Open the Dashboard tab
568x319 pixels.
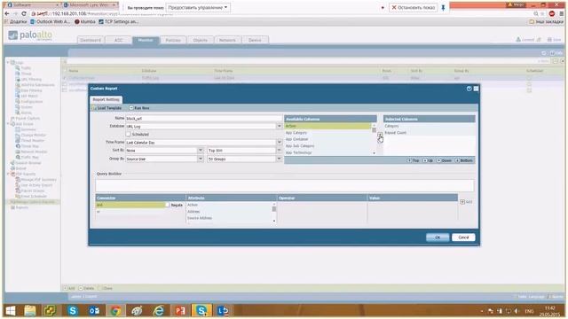point(91,40)
